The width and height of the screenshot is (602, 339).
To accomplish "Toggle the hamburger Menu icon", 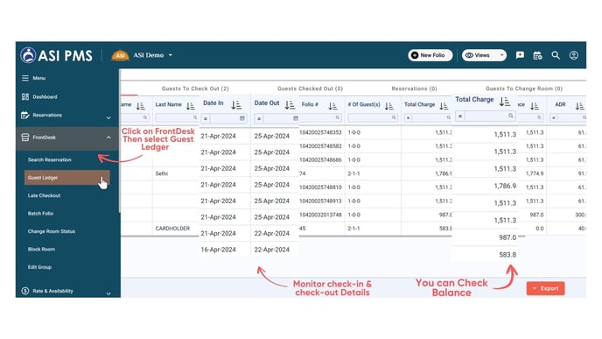I will pyautogui.click(x=25, y=78).
